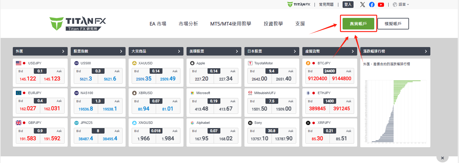Click the GBPJPY UK flag icon
The height and width of the screenshot is (163, 459).
19,123
